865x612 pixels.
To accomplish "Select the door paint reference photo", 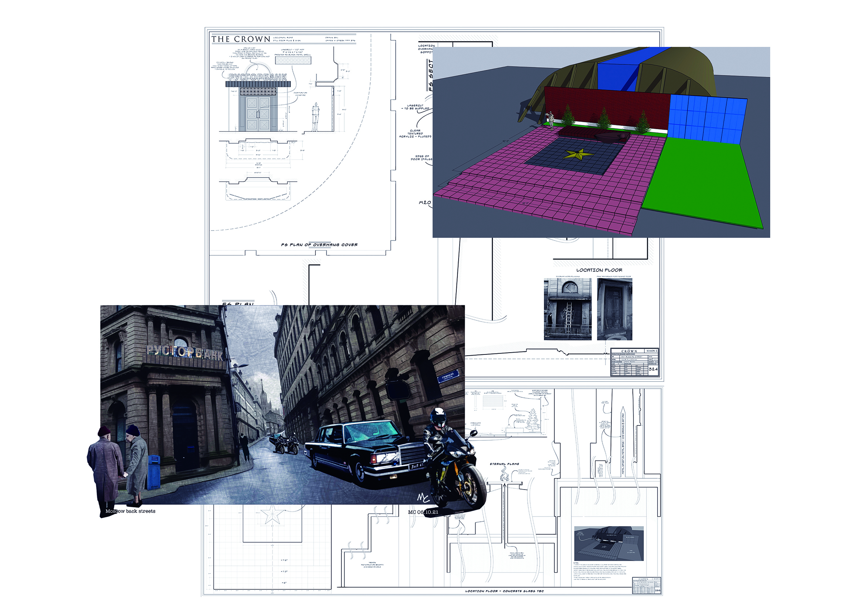I will click(x=615, y=309).
